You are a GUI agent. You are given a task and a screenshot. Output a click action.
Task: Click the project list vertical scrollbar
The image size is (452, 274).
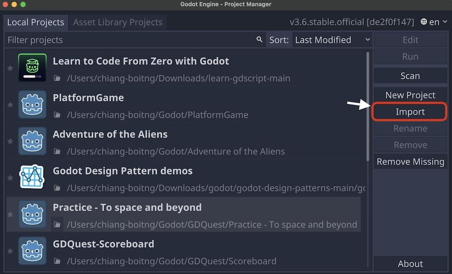[x=368, y=106]
